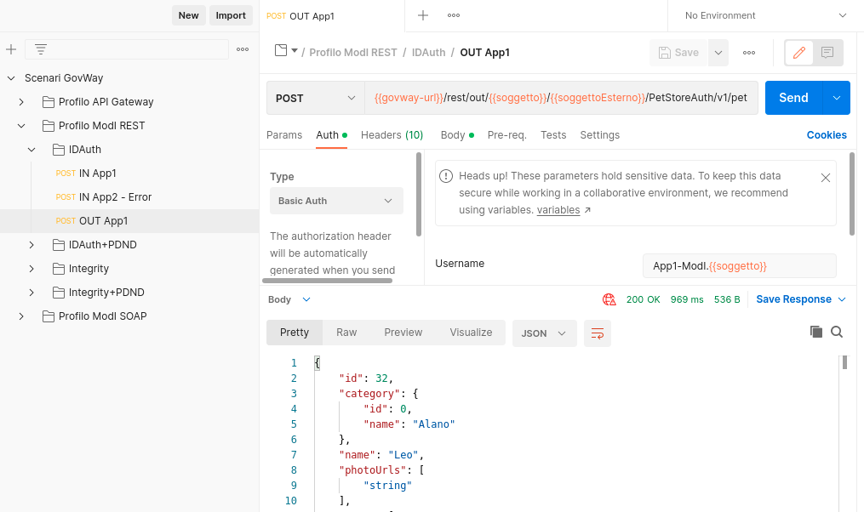
Task: Copy the response body with the copy icon
Action: (816, 332)
